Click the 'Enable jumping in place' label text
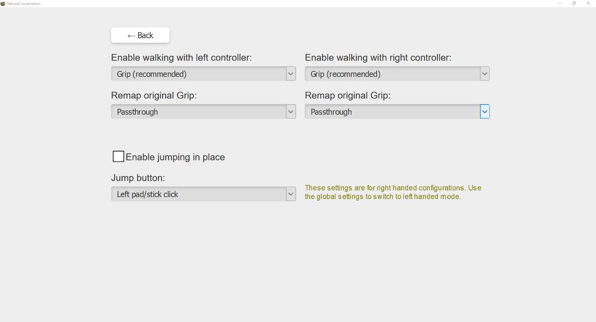The height and width of the screenshot is (322, 596). [175, 157]
